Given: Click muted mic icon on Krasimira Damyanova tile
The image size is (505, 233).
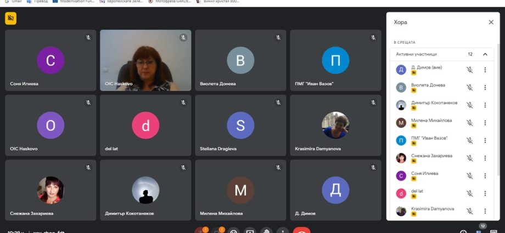Looking at the screenshot, I should [373, 103].
